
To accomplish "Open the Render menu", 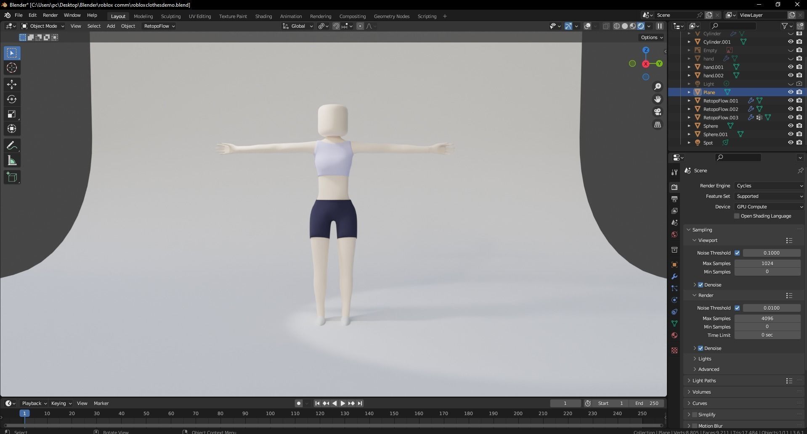I will 50,15.
